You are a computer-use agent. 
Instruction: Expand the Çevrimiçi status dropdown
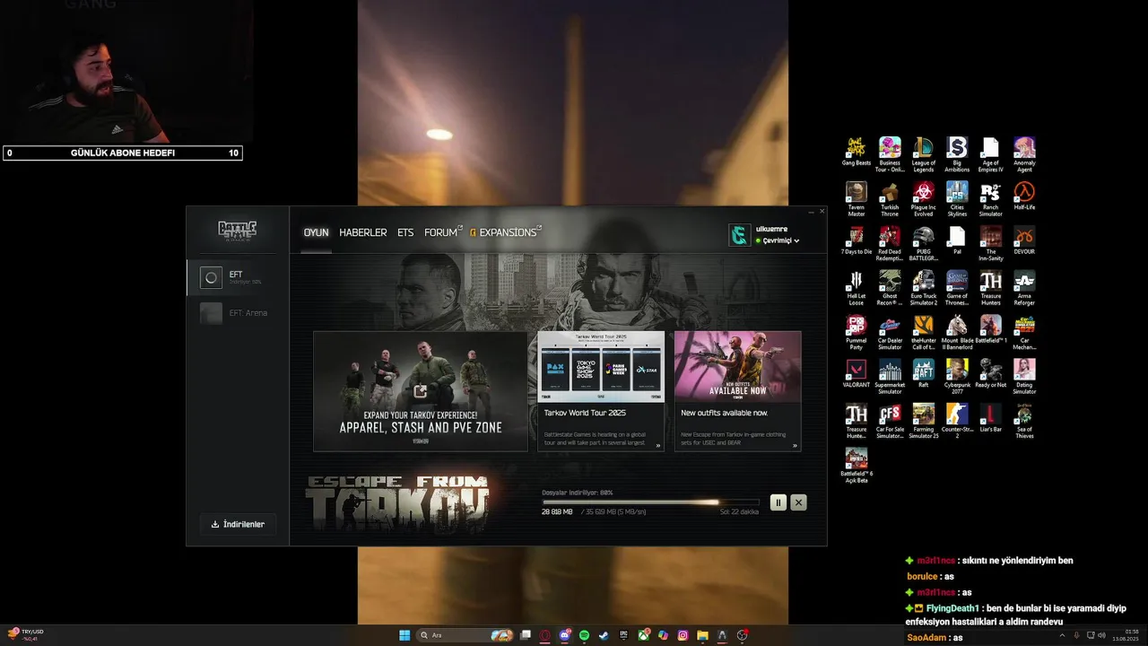click(x=780, y=240)
